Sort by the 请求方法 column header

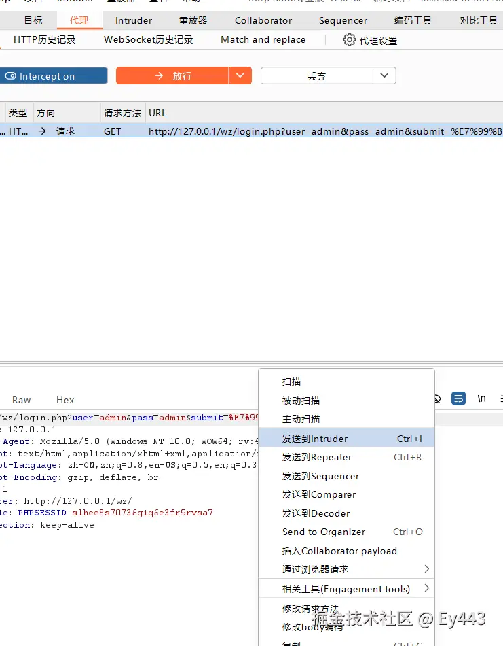point(123,113)
